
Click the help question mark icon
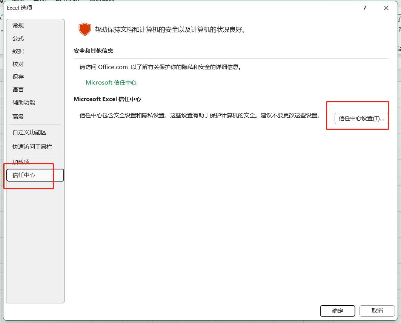(x=364, y=8)
